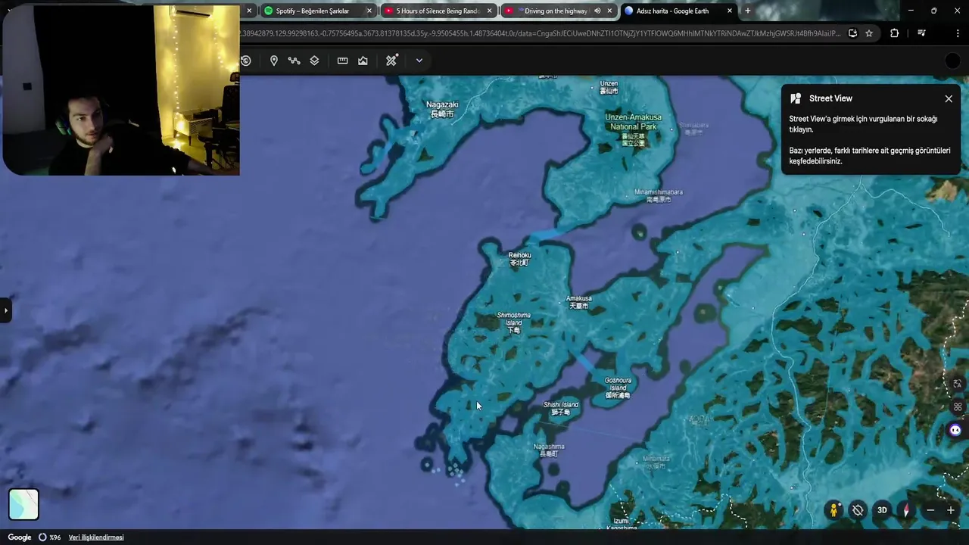Click the browser address bar URL

[x=541, y=33]
